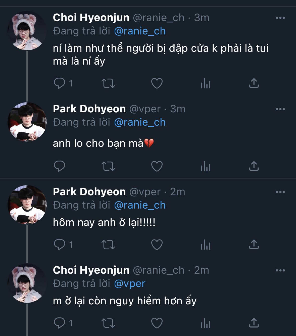Open more options on the "anh lo cho bạn mà" tweet
Viewport: 296px width, 336px height.
280,109
